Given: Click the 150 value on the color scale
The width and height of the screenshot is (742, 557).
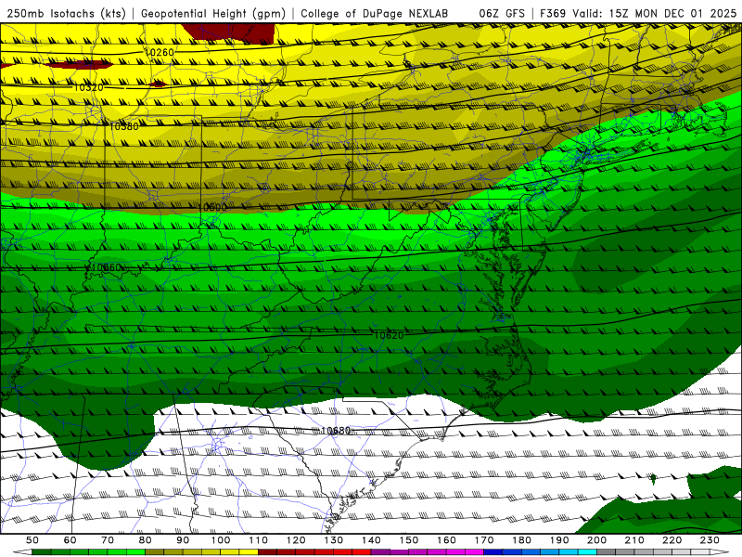Looking at the screenshot, I should [x=409, y=540].
